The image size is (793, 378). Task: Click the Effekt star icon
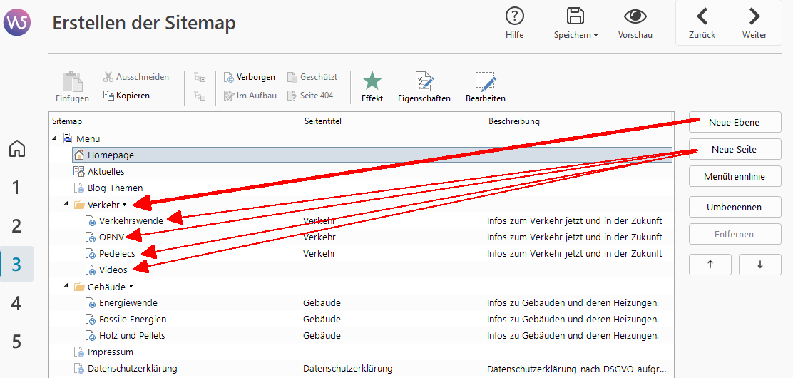372,82
